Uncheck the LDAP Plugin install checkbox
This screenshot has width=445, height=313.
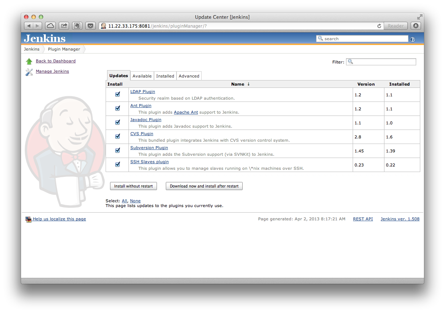pyautogui.click(x=117, y=94)
